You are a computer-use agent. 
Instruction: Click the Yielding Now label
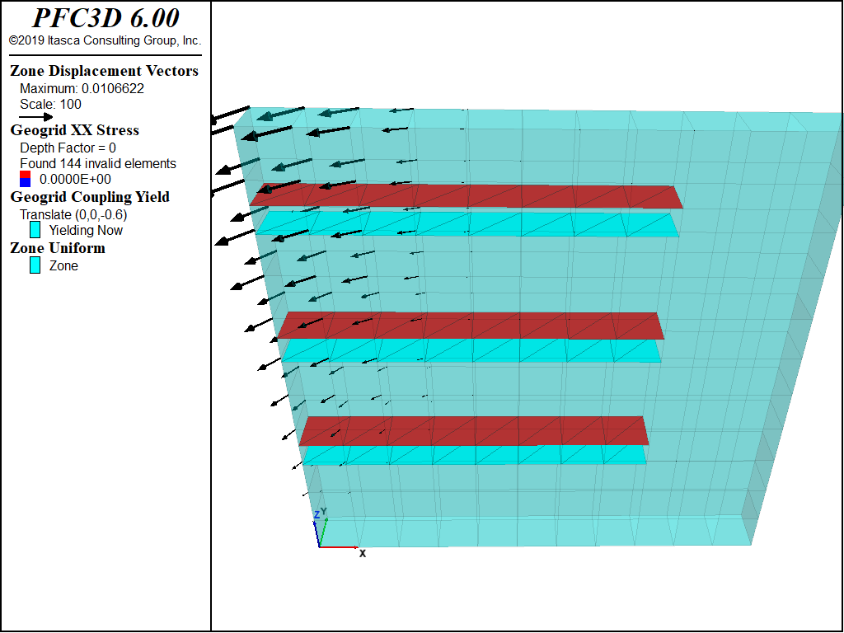point(86,231)
